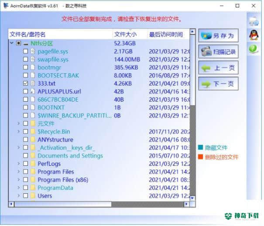
Task: Click the cloud icon atop the sidebar
Action: 254,21
